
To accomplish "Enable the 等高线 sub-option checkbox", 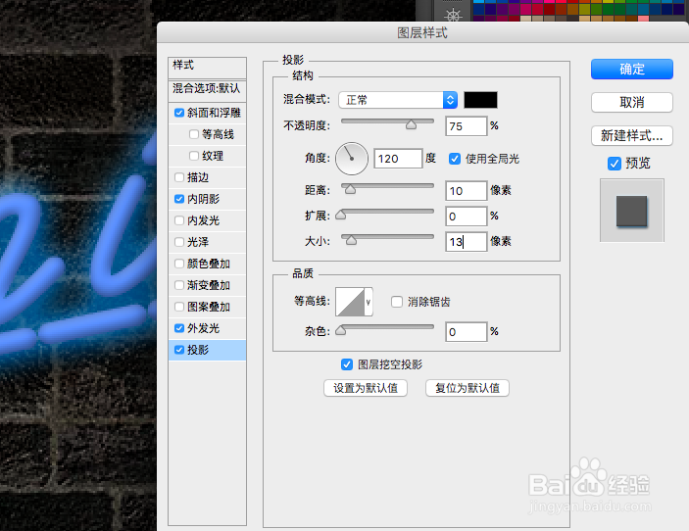I will click(194, 134).
